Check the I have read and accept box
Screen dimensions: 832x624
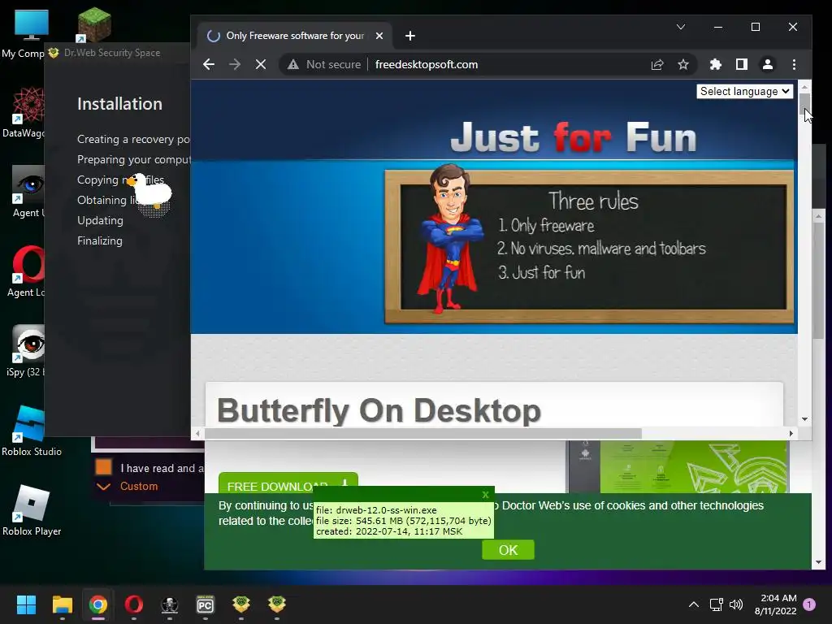point(103,467)
